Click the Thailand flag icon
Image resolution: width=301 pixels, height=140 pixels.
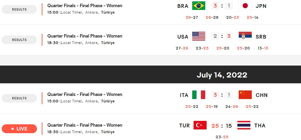click(244, 125)
